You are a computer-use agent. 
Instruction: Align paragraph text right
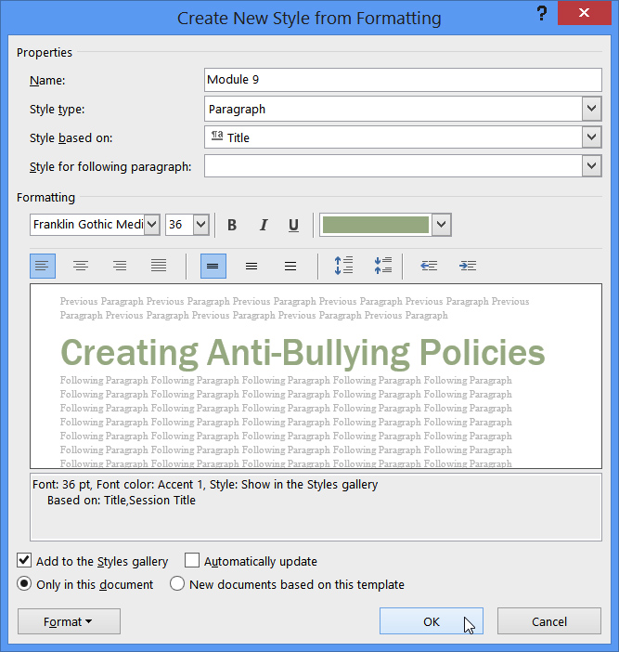(120, 266)
